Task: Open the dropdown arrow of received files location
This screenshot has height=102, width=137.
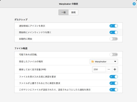Action: pyautogui.click(x=115, y=61)
